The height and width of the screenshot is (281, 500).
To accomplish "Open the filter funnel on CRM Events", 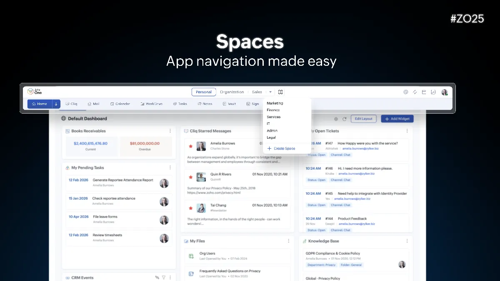I will 164,277.
